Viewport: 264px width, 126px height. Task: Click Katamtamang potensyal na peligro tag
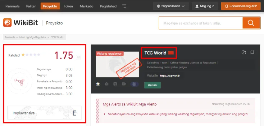(167, 67)
